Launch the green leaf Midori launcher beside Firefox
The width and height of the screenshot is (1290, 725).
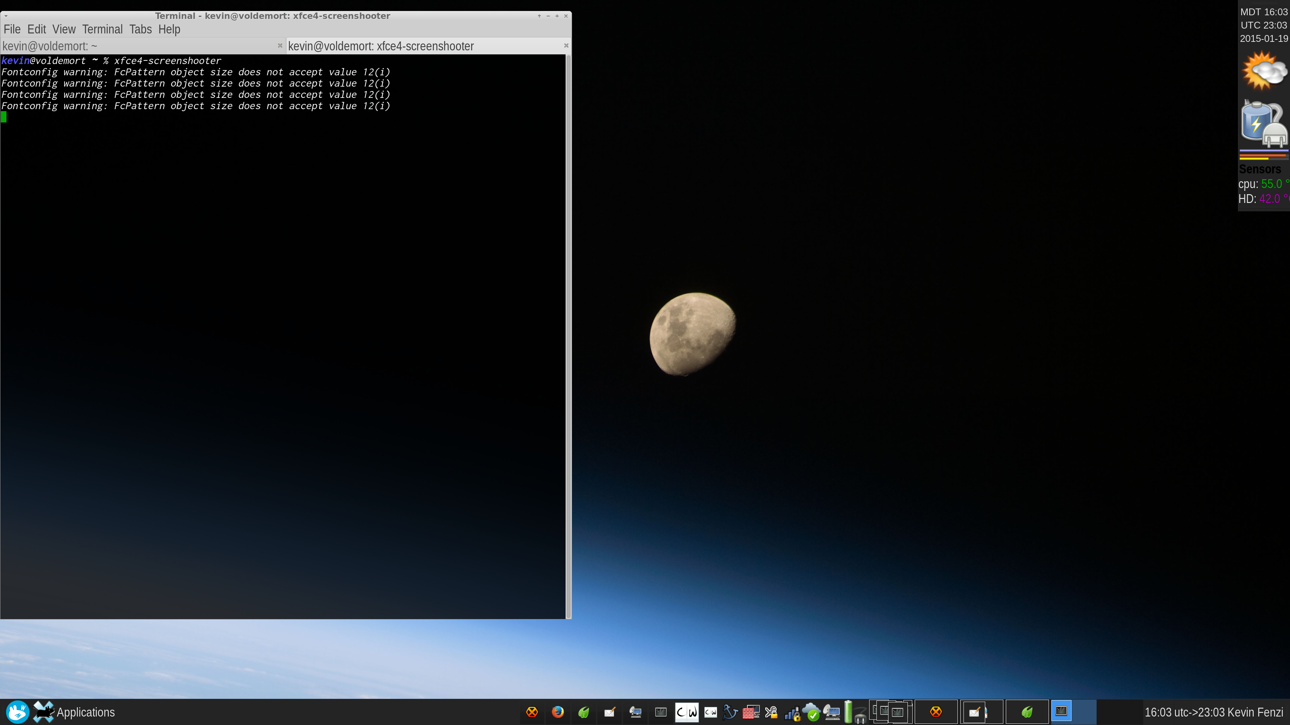click(x=583, y=711)
